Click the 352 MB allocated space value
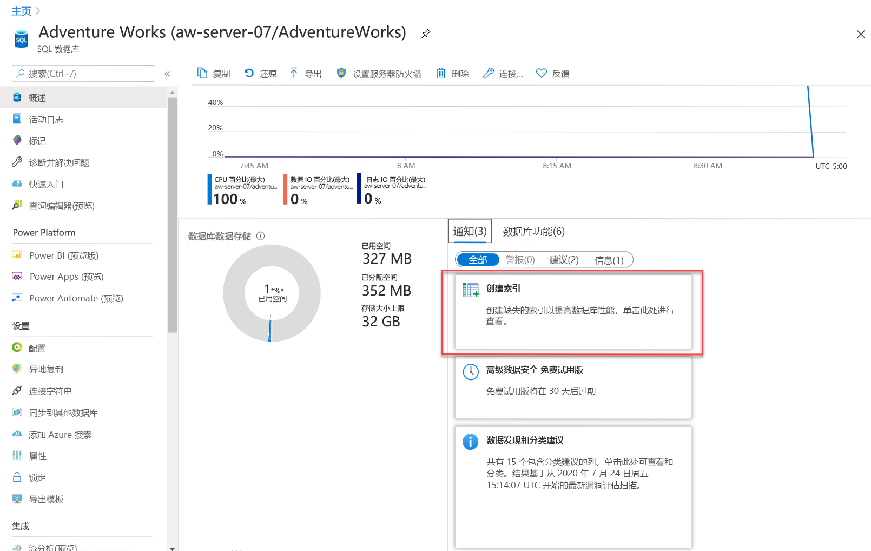 pos(387,290)
